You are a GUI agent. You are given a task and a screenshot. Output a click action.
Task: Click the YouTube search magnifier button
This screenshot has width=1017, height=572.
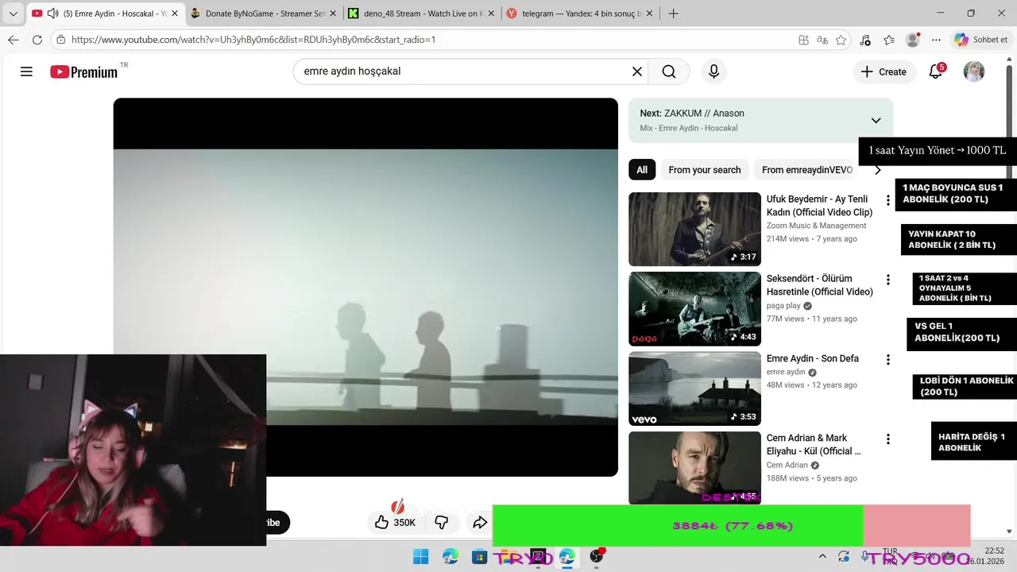pos(669,71)
